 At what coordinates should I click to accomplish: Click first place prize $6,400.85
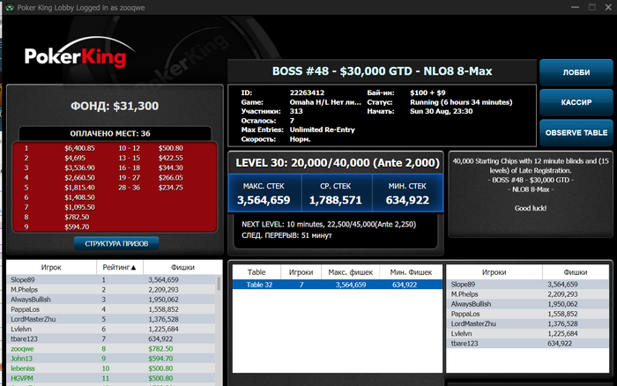(80, 148)
